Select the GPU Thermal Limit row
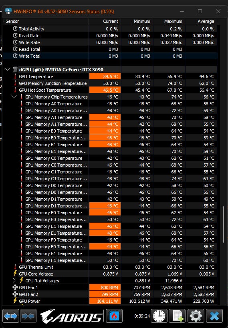 coord(110,267)
